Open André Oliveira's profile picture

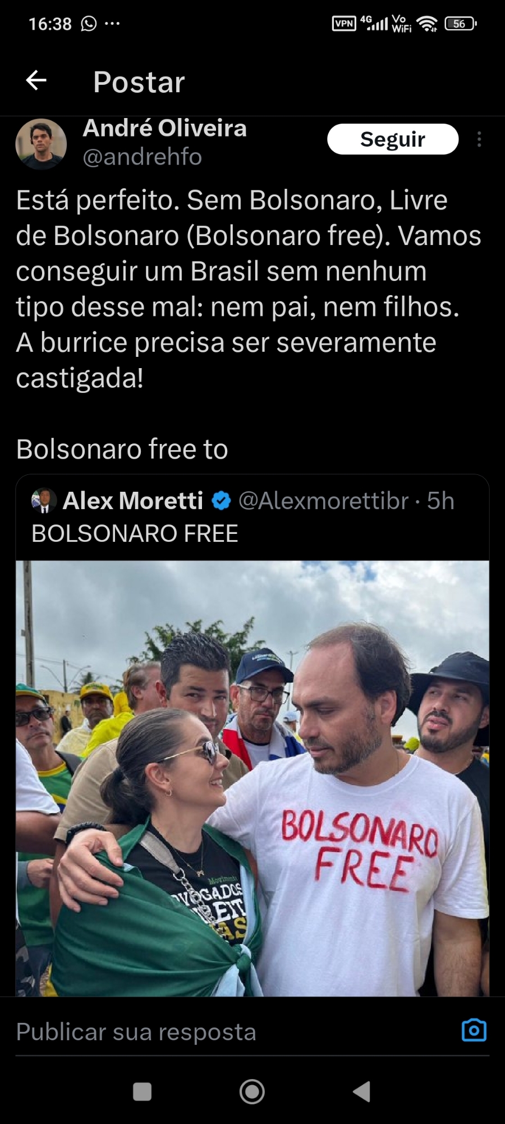41,144
